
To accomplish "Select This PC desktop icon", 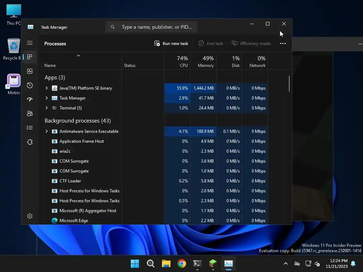I will [14, 15].
